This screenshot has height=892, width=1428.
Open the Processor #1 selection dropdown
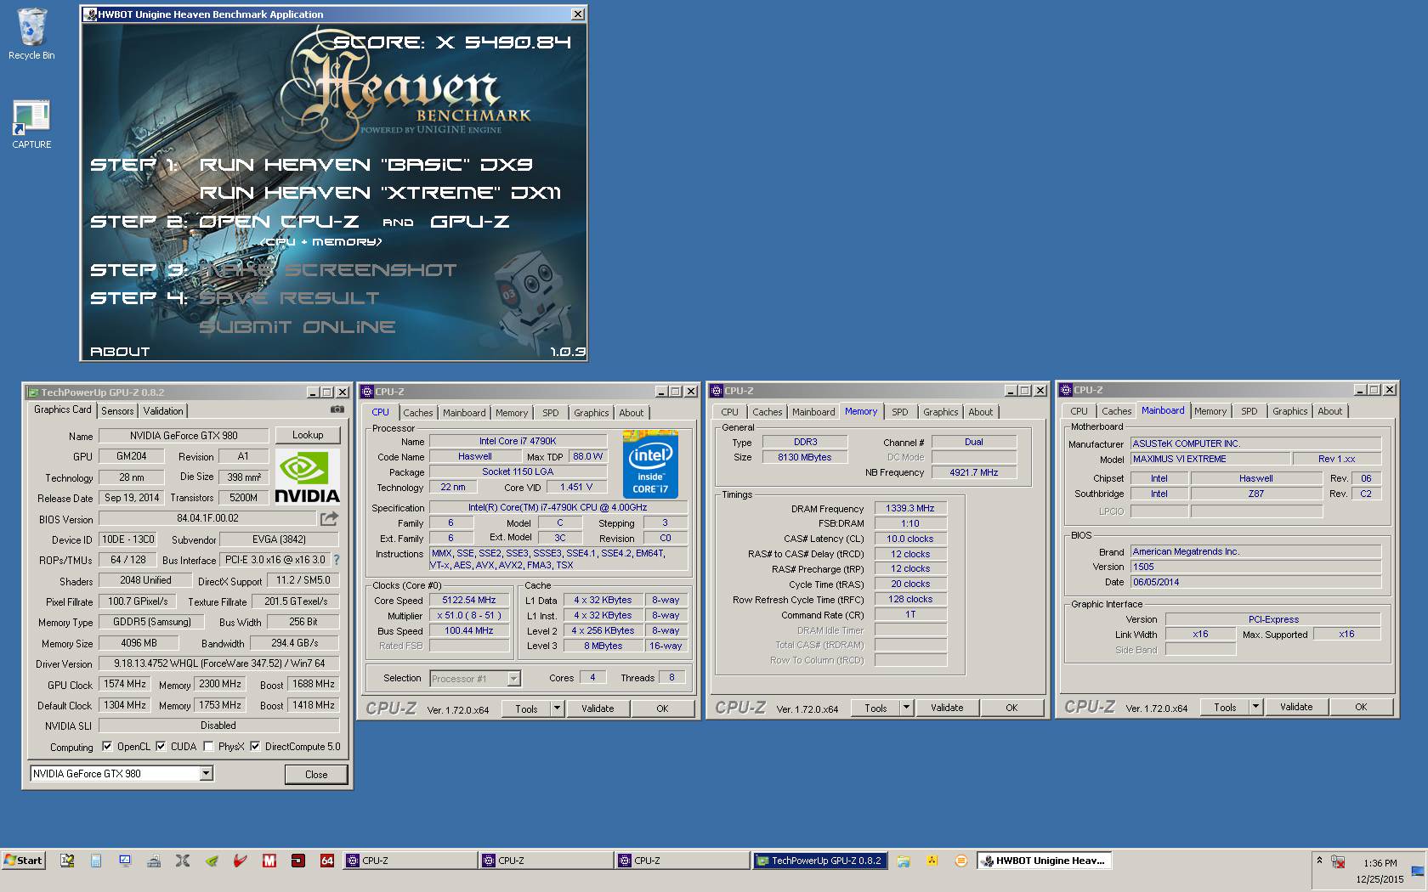[513, 678]
